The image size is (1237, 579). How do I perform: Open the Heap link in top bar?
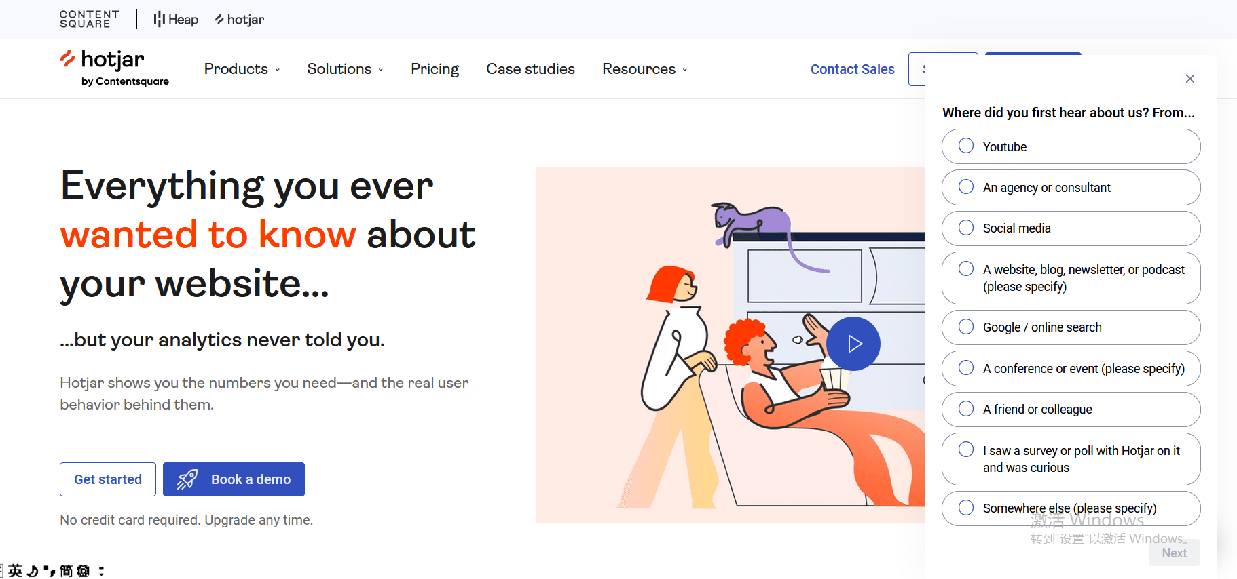[x=176, y=20]
